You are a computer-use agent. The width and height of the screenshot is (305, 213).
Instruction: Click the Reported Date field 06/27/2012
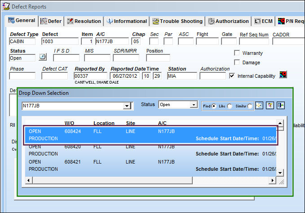click(125, 76)
